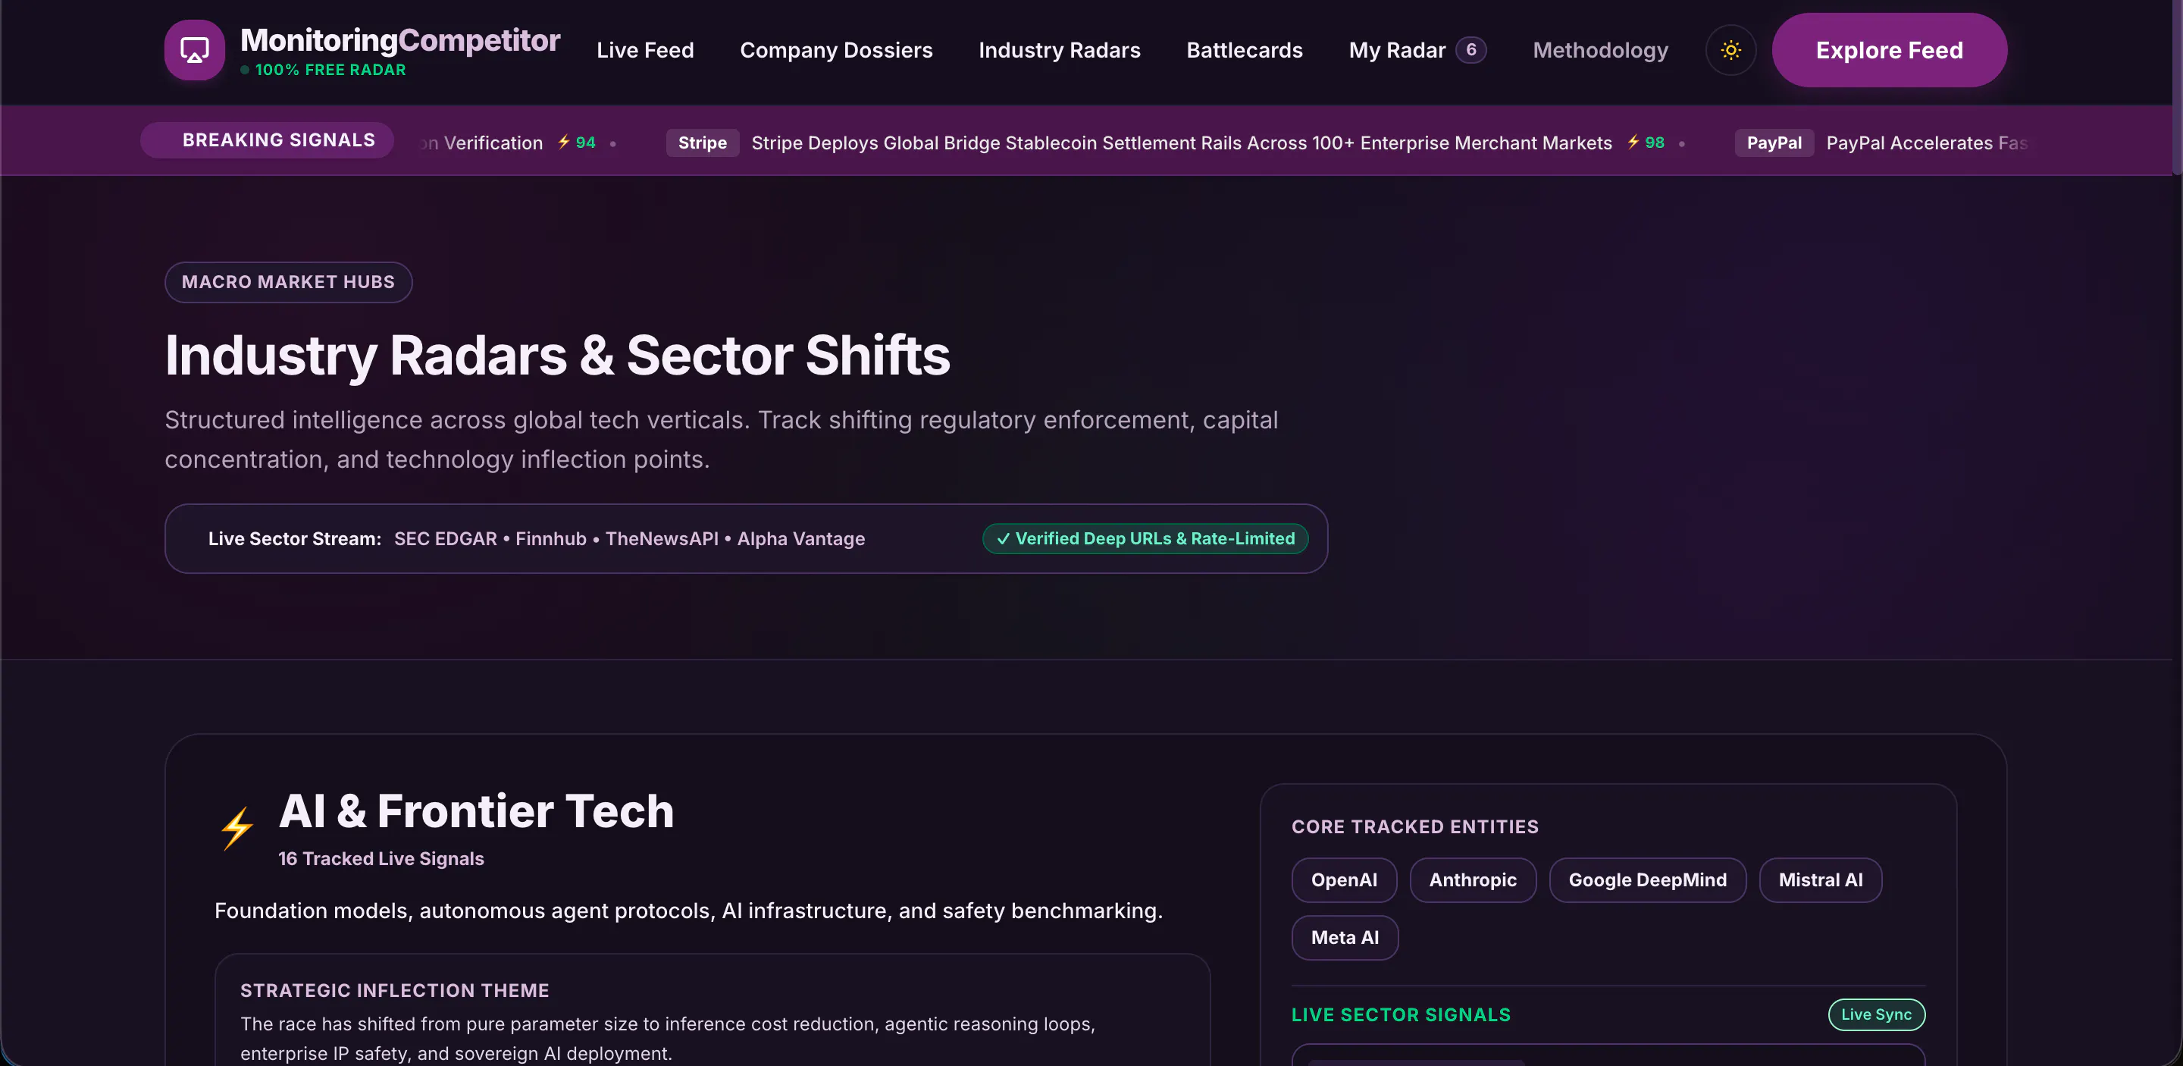2183x1066 pixels.
Task: Click the LIVE SECTOR SIGNALS heading
Action: pos(1401,1014)
